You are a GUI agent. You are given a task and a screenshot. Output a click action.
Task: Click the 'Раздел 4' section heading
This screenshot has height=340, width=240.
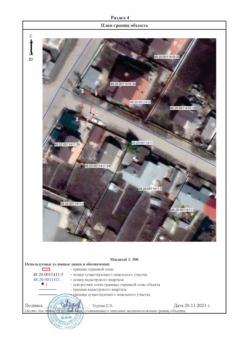[120, 18]
